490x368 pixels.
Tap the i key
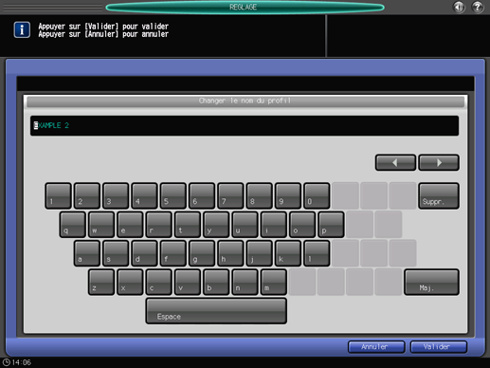[x=274, y=225]
